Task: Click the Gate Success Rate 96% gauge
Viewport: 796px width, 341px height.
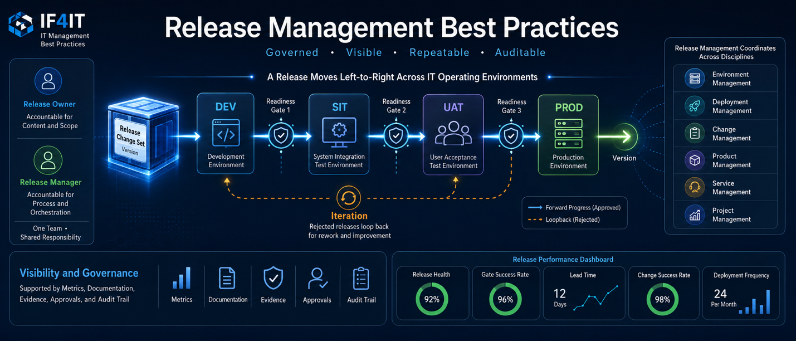Action: [x=505, y=299]
